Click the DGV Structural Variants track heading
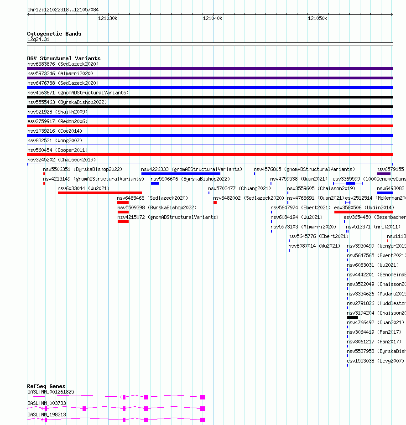The height and width of the screenshot is (425, 406). pos(64,58)
